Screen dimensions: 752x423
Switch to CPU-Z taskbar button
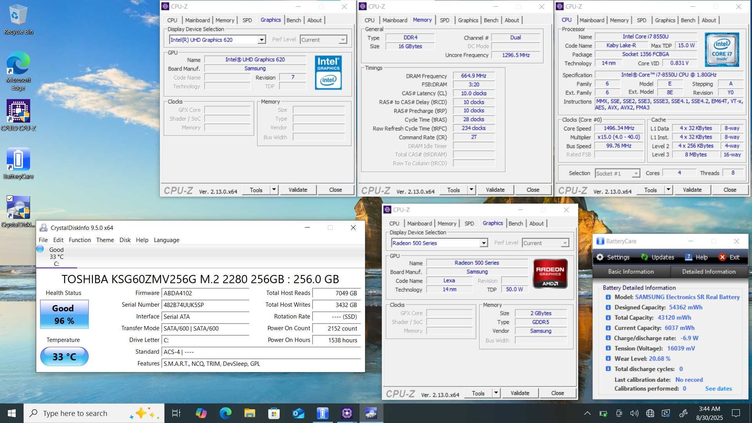[x=347, y=413]
